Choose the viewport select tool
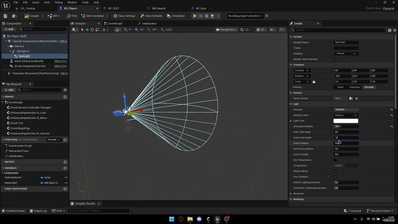Image resolution: width=398 pixels, height=224 pixels. point(82,30)
